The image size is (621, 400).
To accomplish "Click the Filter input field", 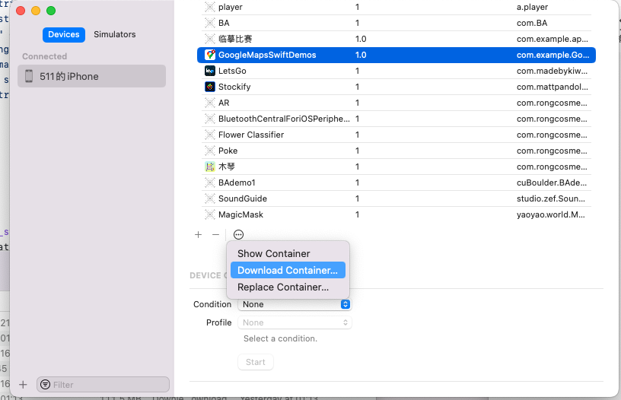I will pos(103,385).
